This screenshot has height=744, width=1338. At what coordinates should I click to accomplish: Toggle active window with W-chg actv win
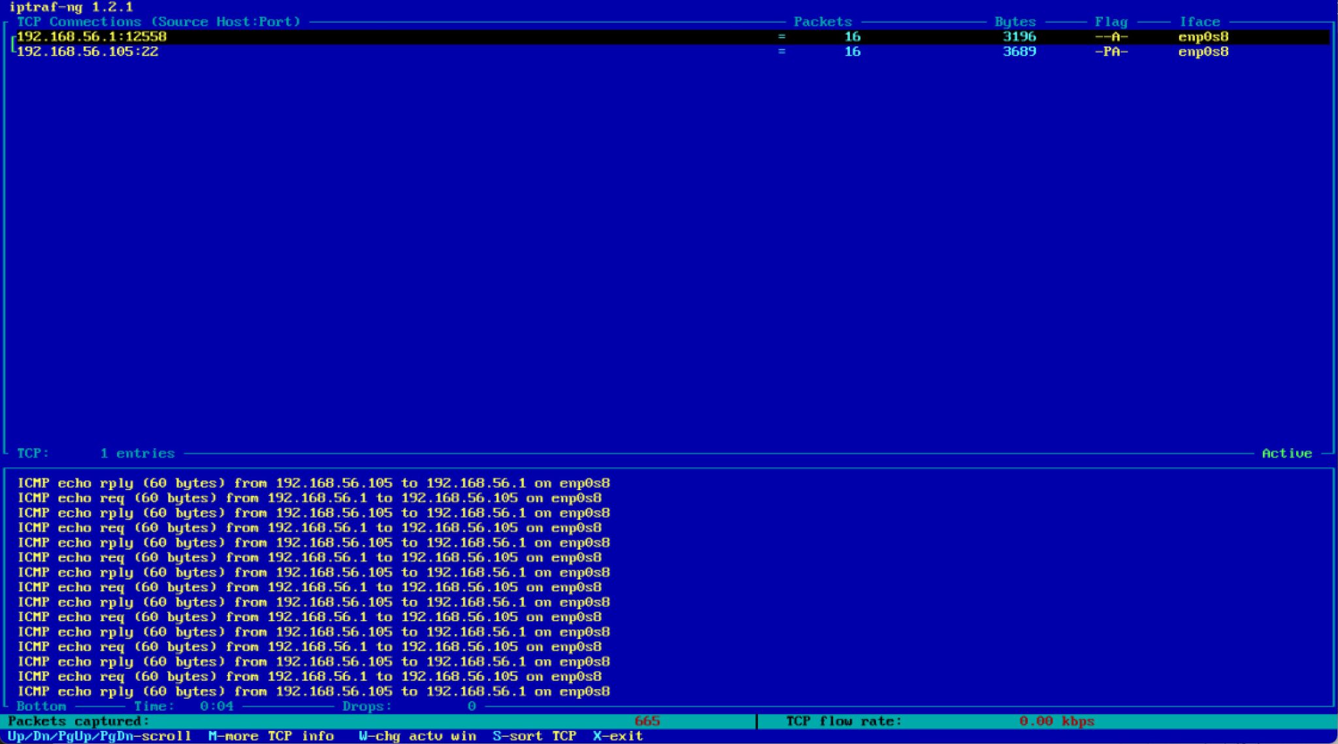[x=417, y=736]
